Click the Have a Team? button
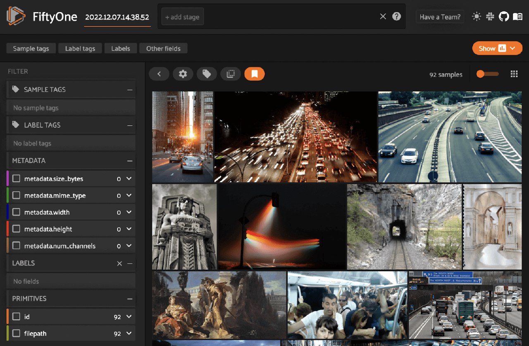The width and height of the screenshot is (529, 346). click(x=440, y=17)
